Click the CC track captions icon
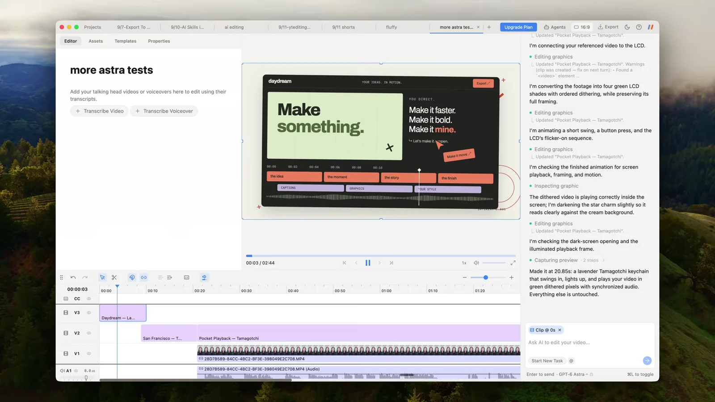This screenshot has width=715, height=402. click(x=66, y=299)
